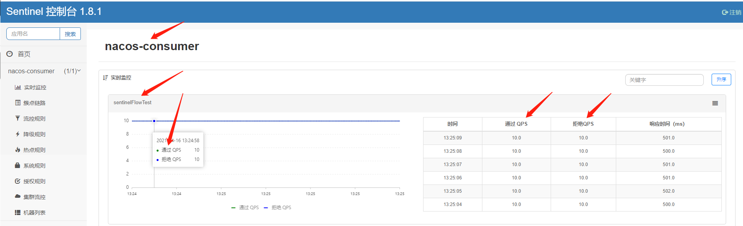Go to 流控规则 page

click(x=35, y=119)
